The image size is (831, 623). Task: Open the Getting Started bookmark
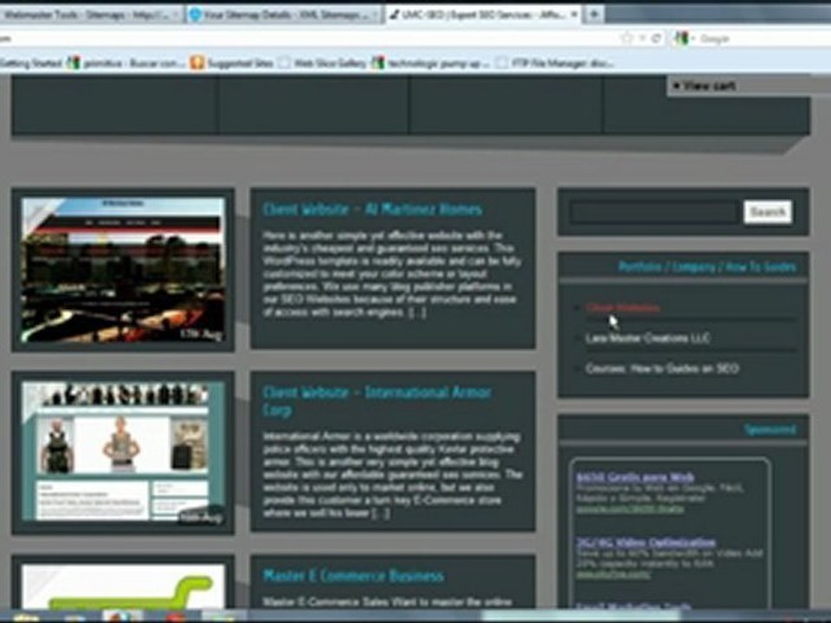click(x=31, y=63)
